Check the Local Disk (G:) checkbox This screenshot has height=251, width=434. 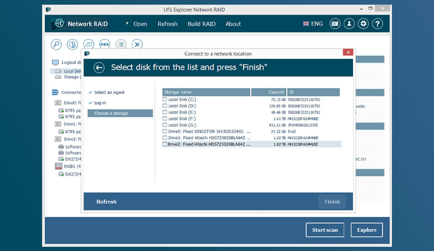point(165,124)
